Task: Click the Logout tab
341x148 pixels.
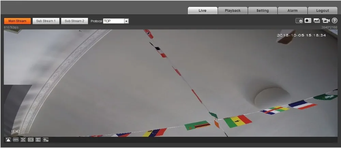Action: (x=323, y=11)
